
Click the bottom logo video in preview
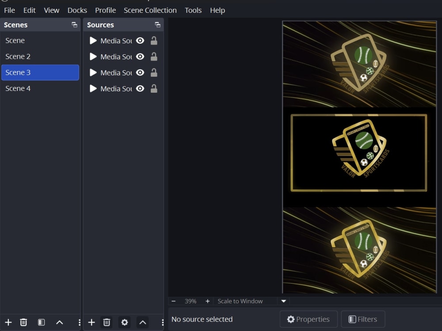point(359,250)
